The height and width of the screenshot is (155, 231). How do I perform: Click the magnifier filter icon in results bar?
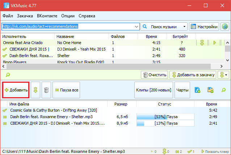pos(8,75)
